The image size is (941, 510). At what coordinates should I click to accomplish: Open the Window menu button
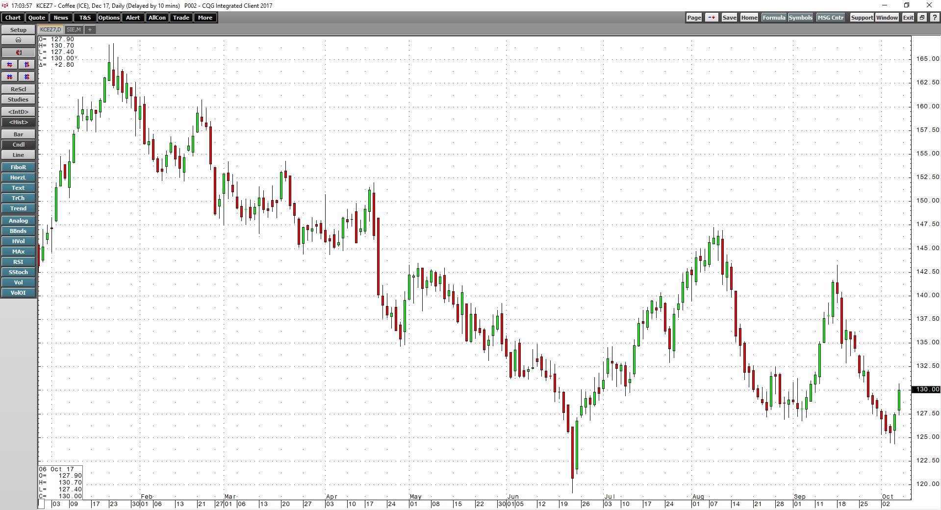pyautogui.click(x=887, y=18)
